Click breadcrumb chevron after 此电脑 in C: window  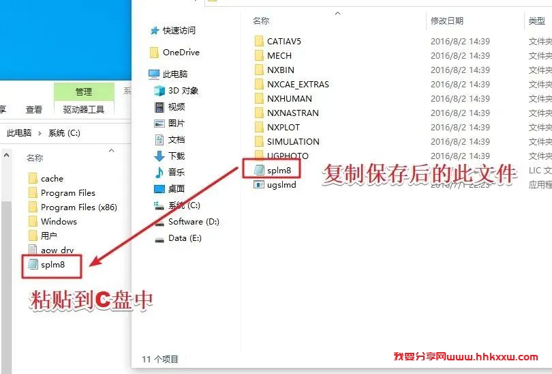point(40,133)
